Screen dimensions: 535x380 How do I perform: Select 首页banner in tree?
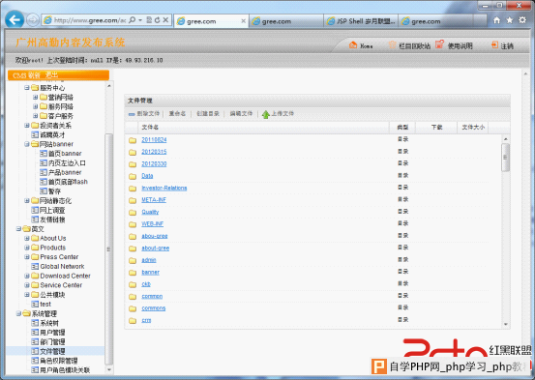(x=65, y=154)
